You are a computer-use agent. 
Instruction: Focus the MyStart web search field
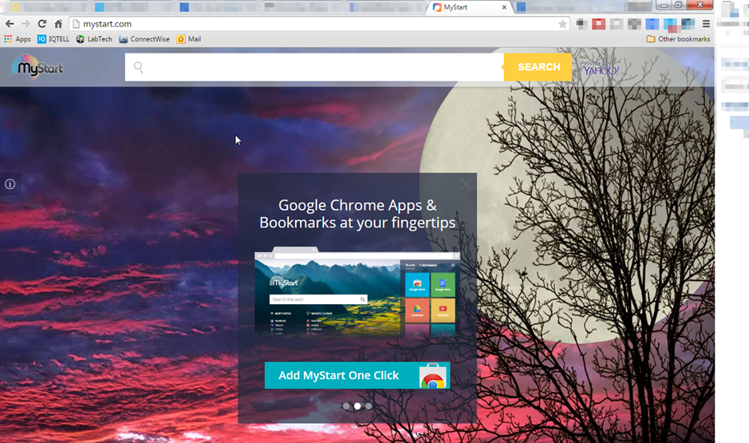click(314, 67)
